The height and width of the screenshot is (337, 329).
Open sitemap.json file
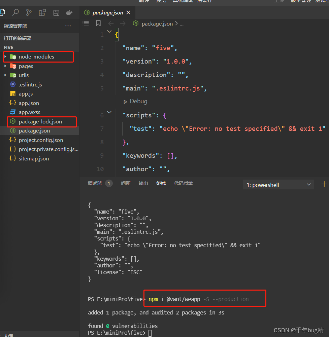tap(34, 159)
